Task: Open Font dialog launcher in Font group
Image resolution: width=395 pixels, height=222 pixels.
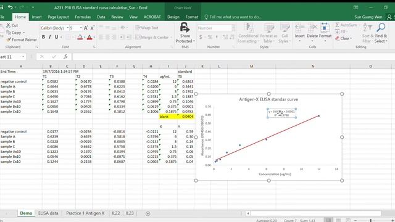Action: (94, 47)
